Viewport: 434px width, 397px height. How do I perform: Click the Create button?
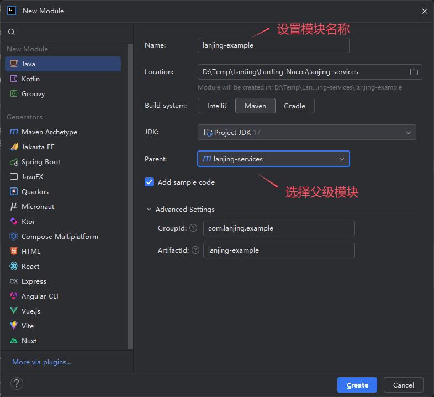(357, 385)
